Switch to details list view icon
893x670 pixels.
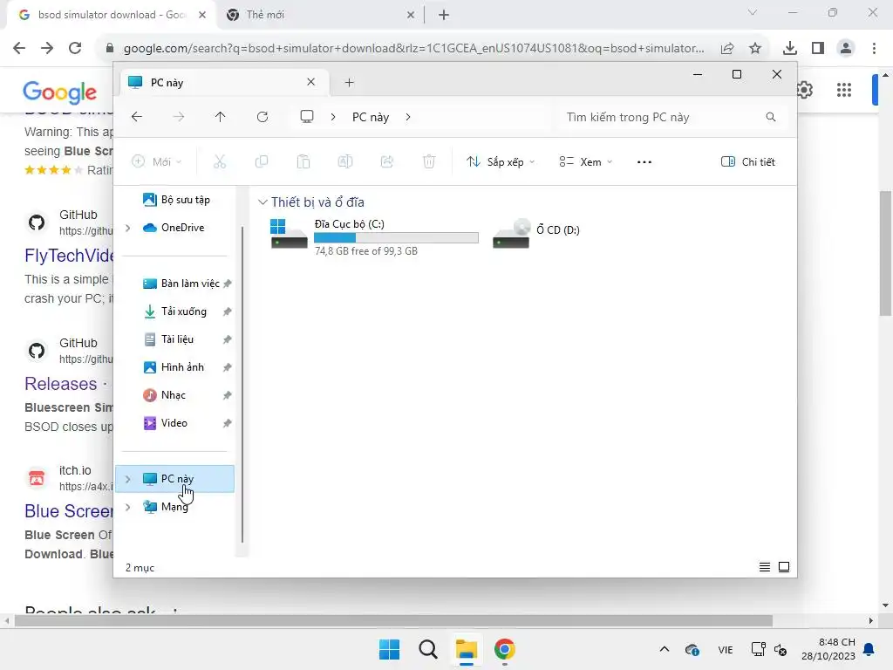(x=765, y=567)
